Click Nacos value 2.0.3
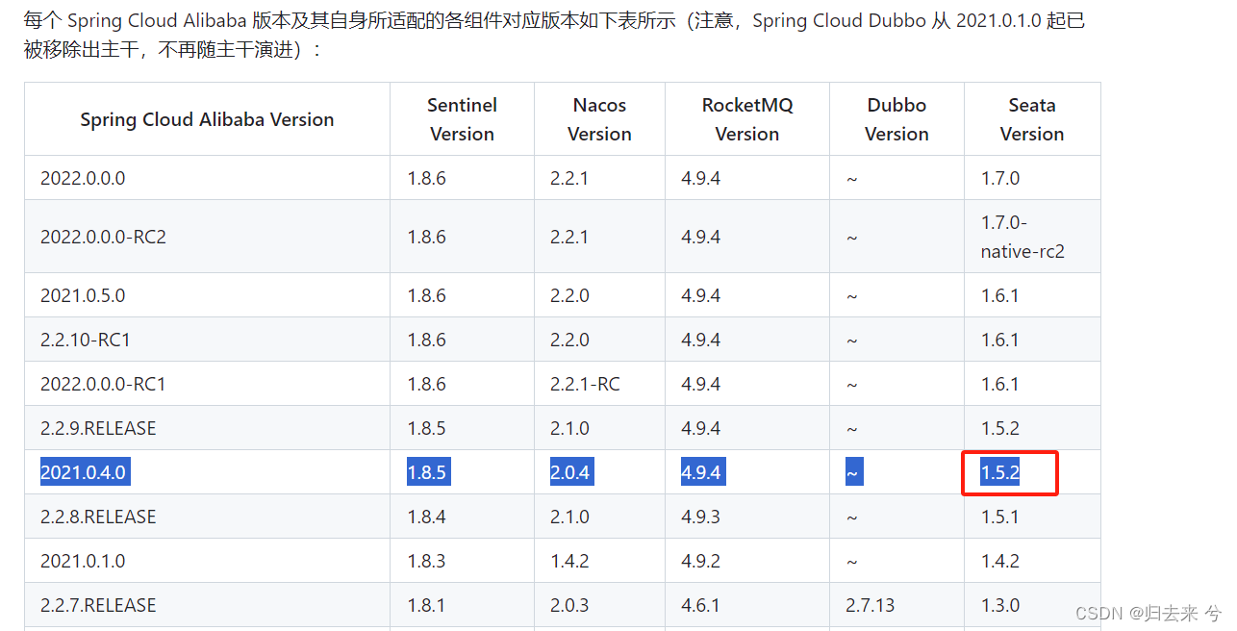 (x=569, y=605)
